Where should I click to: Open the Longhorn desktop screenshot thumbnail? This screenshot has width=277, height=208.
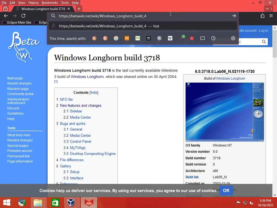tap(225, 112)
